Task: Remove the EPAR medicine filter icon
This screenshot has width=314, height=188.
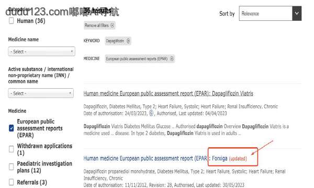Action: (x=172, y=58)
